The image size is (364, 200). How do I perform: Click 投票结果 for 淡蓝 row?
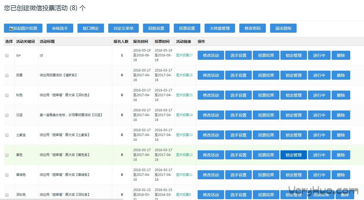point(266,115)
